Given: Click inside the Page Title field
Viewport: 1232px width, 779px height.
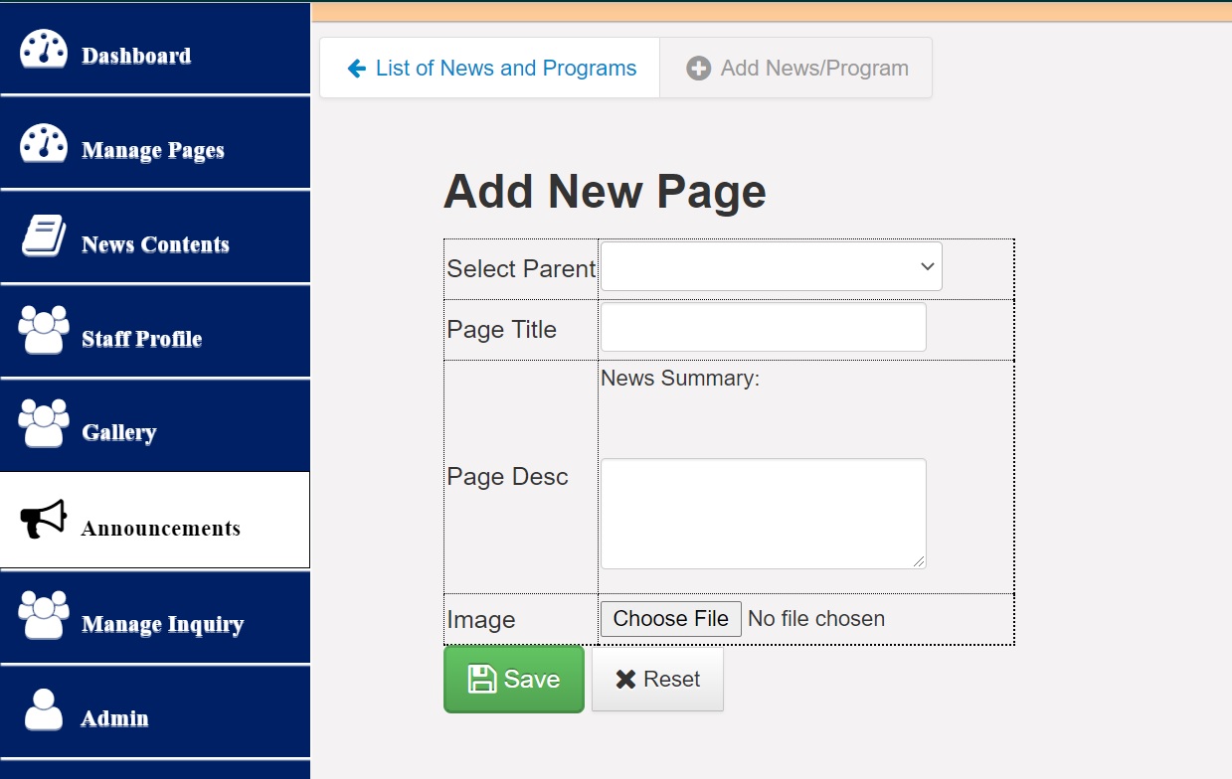Looking at the screenshot, I should 762,328.
